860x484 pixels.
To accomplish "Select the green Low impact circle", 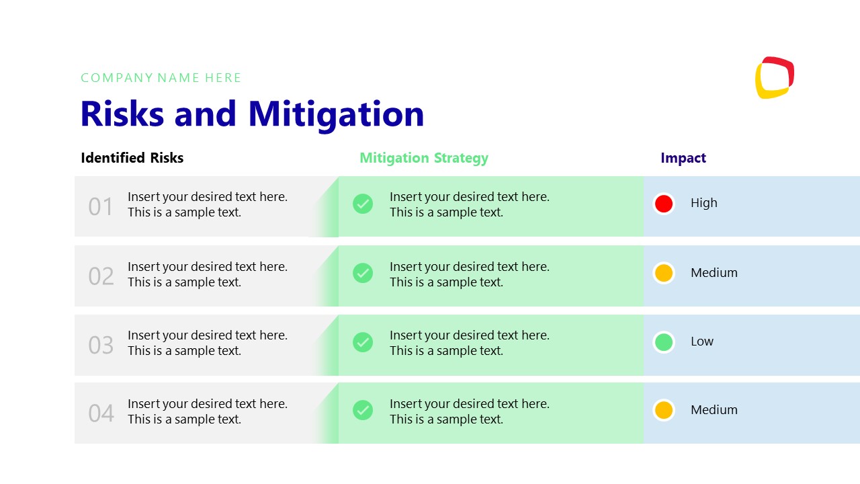I will (x=664, y=341).
